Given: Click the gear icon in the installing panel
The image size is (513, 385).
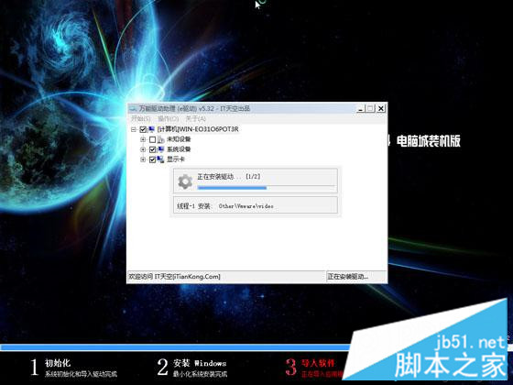Looking at the screenshot, I should click(x=185, y=181).
